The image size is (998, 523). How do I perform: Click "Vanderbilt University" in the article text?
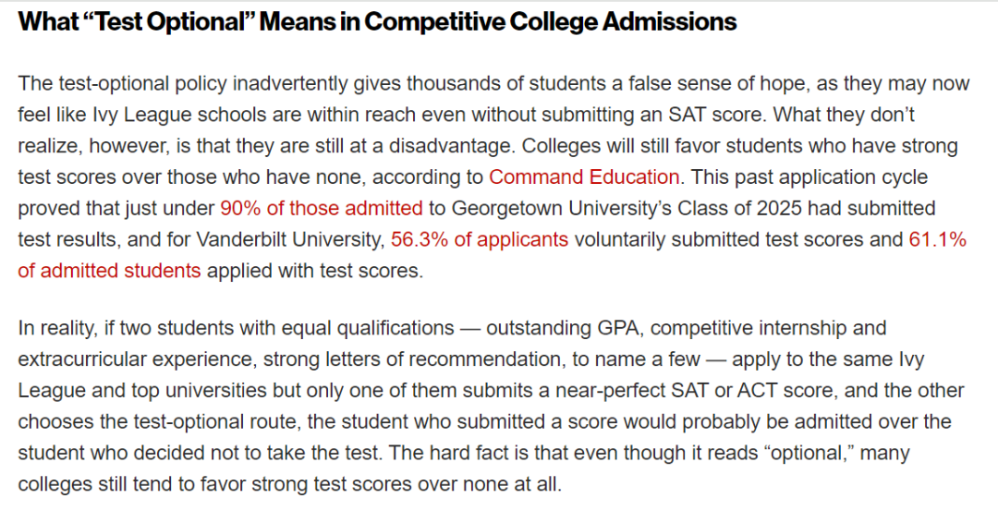[x=287, y=239]
